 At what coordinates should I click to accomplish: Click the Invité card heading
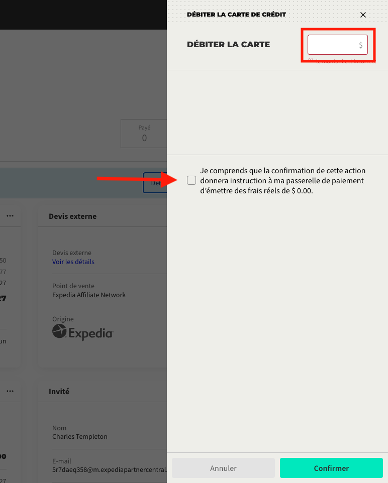[x=59, y=392]
